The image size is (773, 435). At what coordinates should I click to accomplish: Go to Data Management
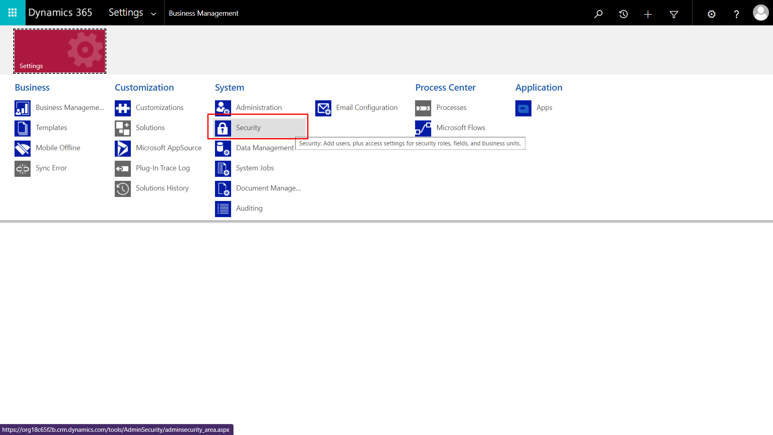(x=265, y=148)
